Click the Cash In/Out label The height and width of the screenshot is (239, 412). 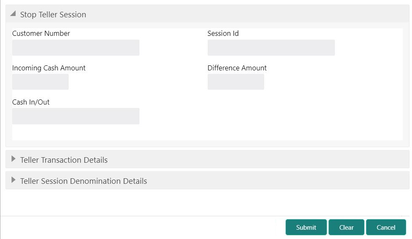click(31, 102)
